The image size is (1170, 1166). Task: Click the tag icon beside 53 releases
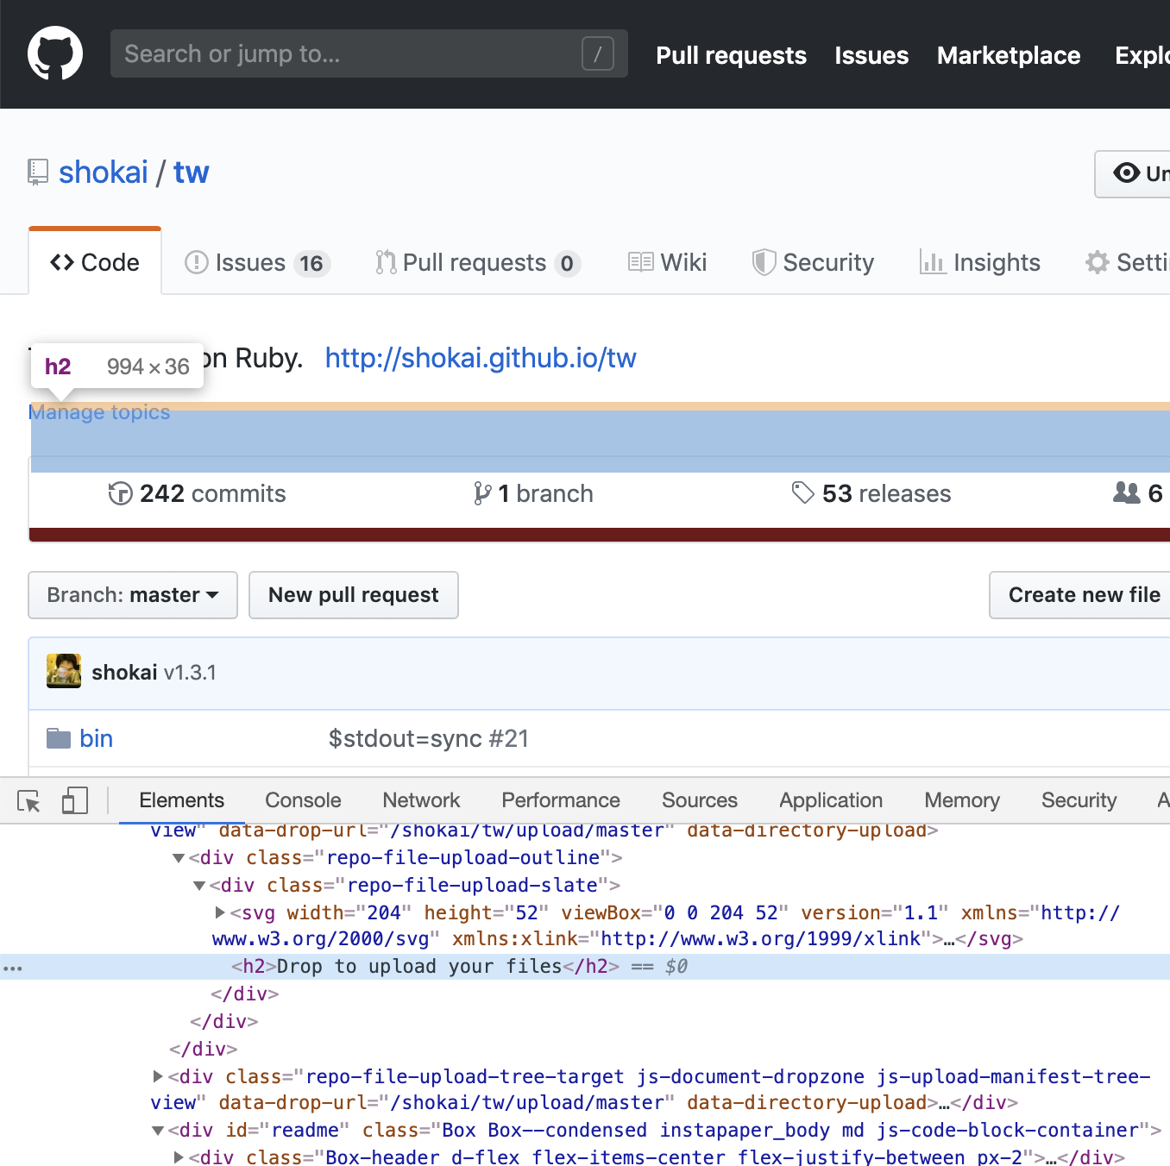pyautogui.click(x=803, y=493)
